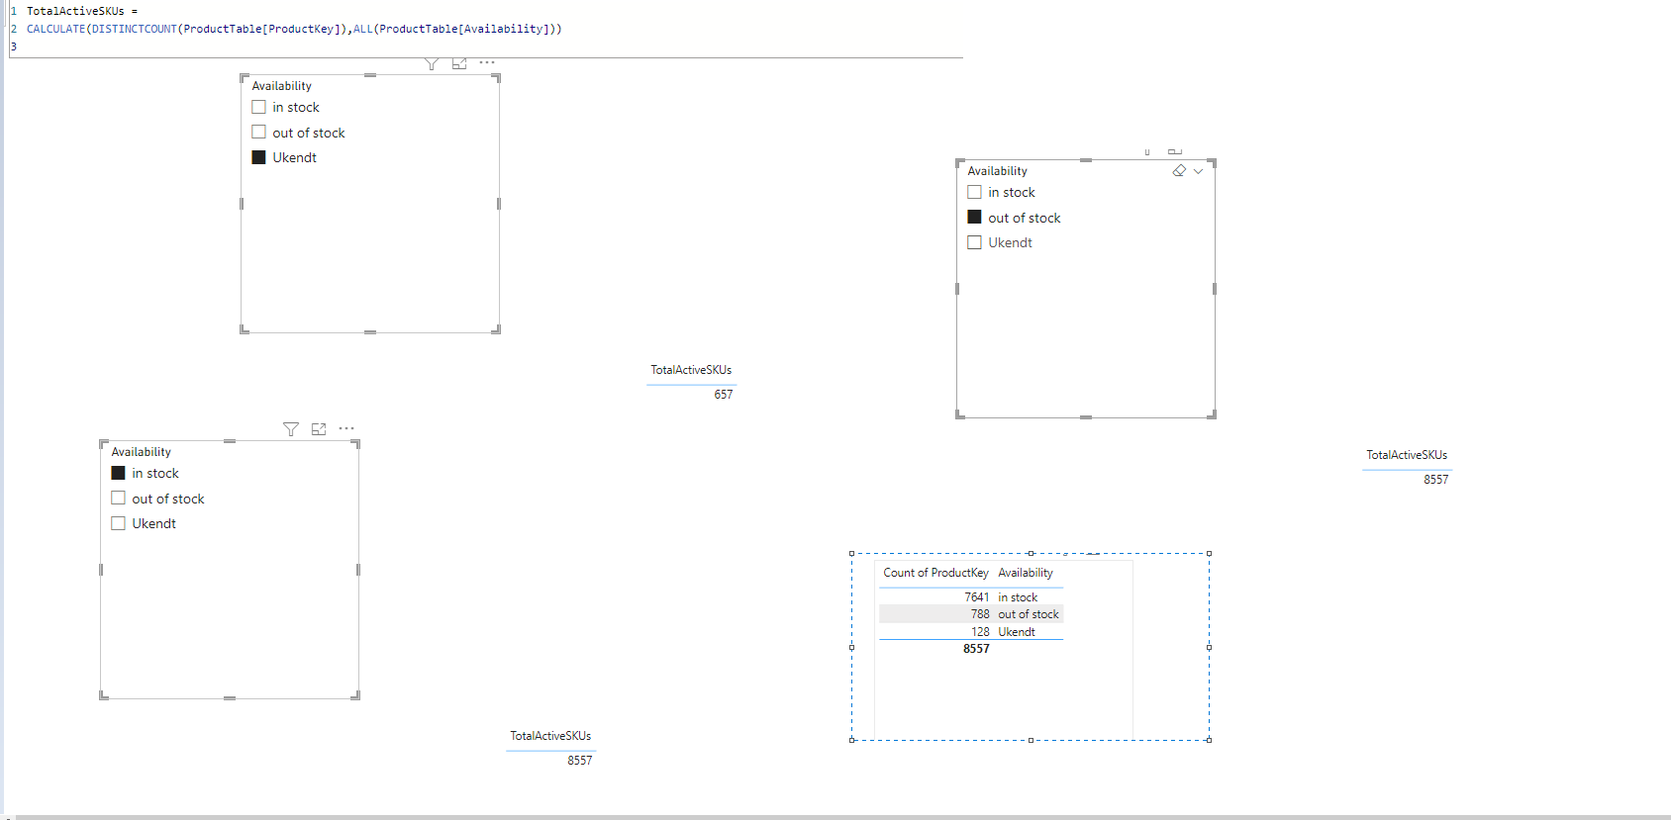
Task: Check 'Ukendt' in the bottom-left slicer
Action: 118,523
